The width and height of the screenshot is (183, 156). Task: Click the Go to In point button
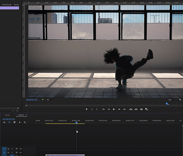pos(104,109)
